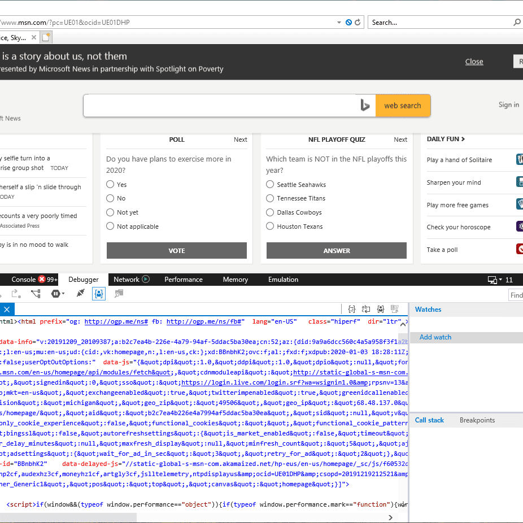Click the scroll-right arrow below the code editor
This screenshot has height=523, width=523.
tap(390, 517)
